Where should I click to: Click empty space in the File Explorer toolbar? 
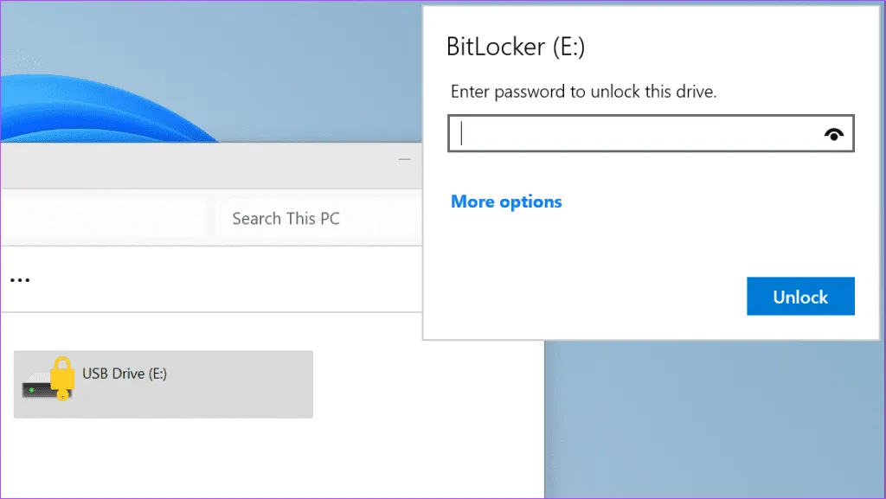[x=216, y=280]
